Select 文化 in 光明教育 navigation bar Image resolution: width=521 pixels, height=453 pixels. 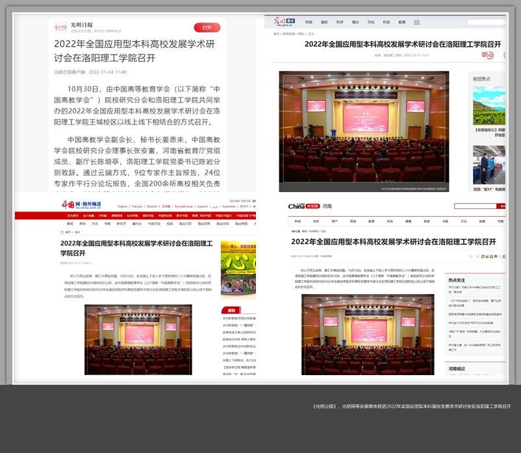coord(371,22)
